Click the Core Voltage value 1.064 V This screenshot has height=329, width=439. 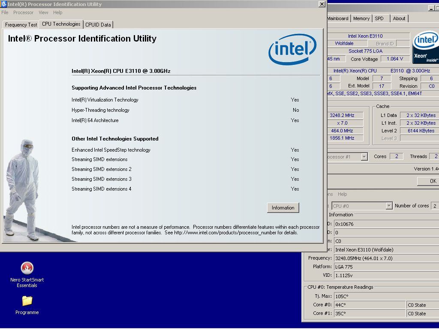(x=395, y=59)
